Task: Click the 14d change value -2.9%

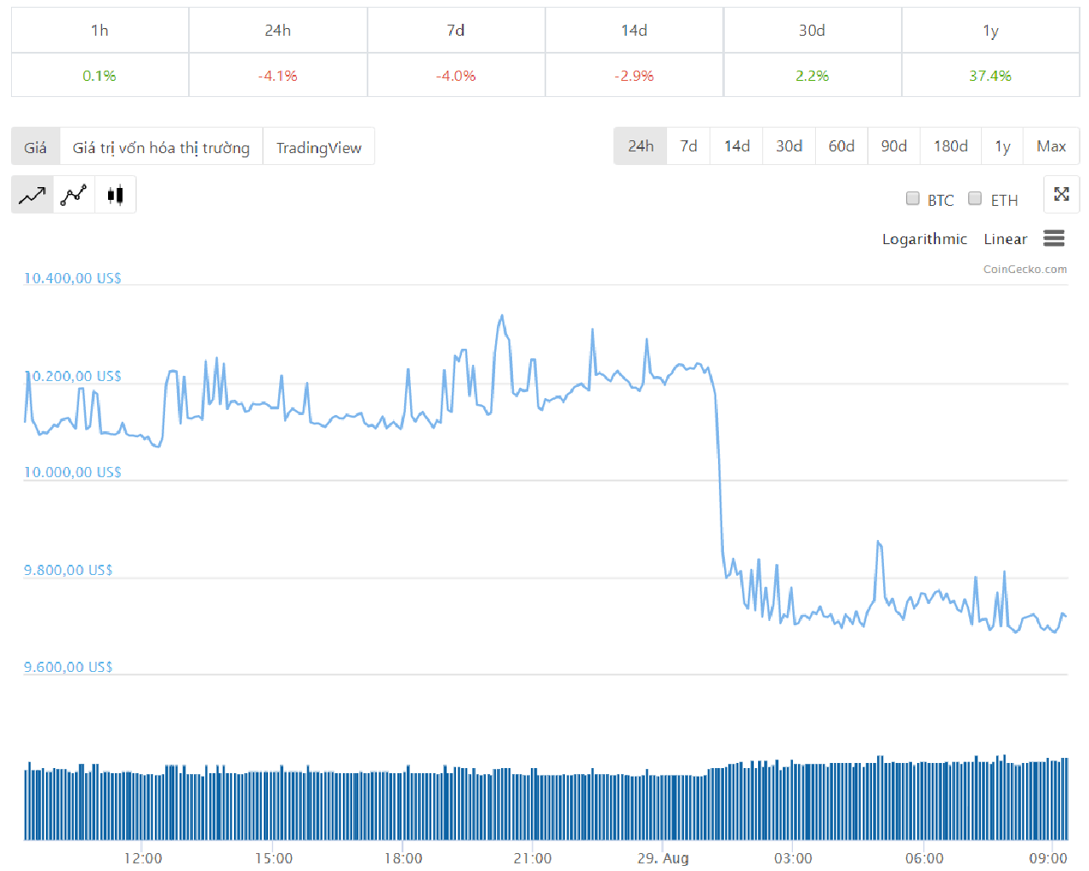Action: point(634,76)
